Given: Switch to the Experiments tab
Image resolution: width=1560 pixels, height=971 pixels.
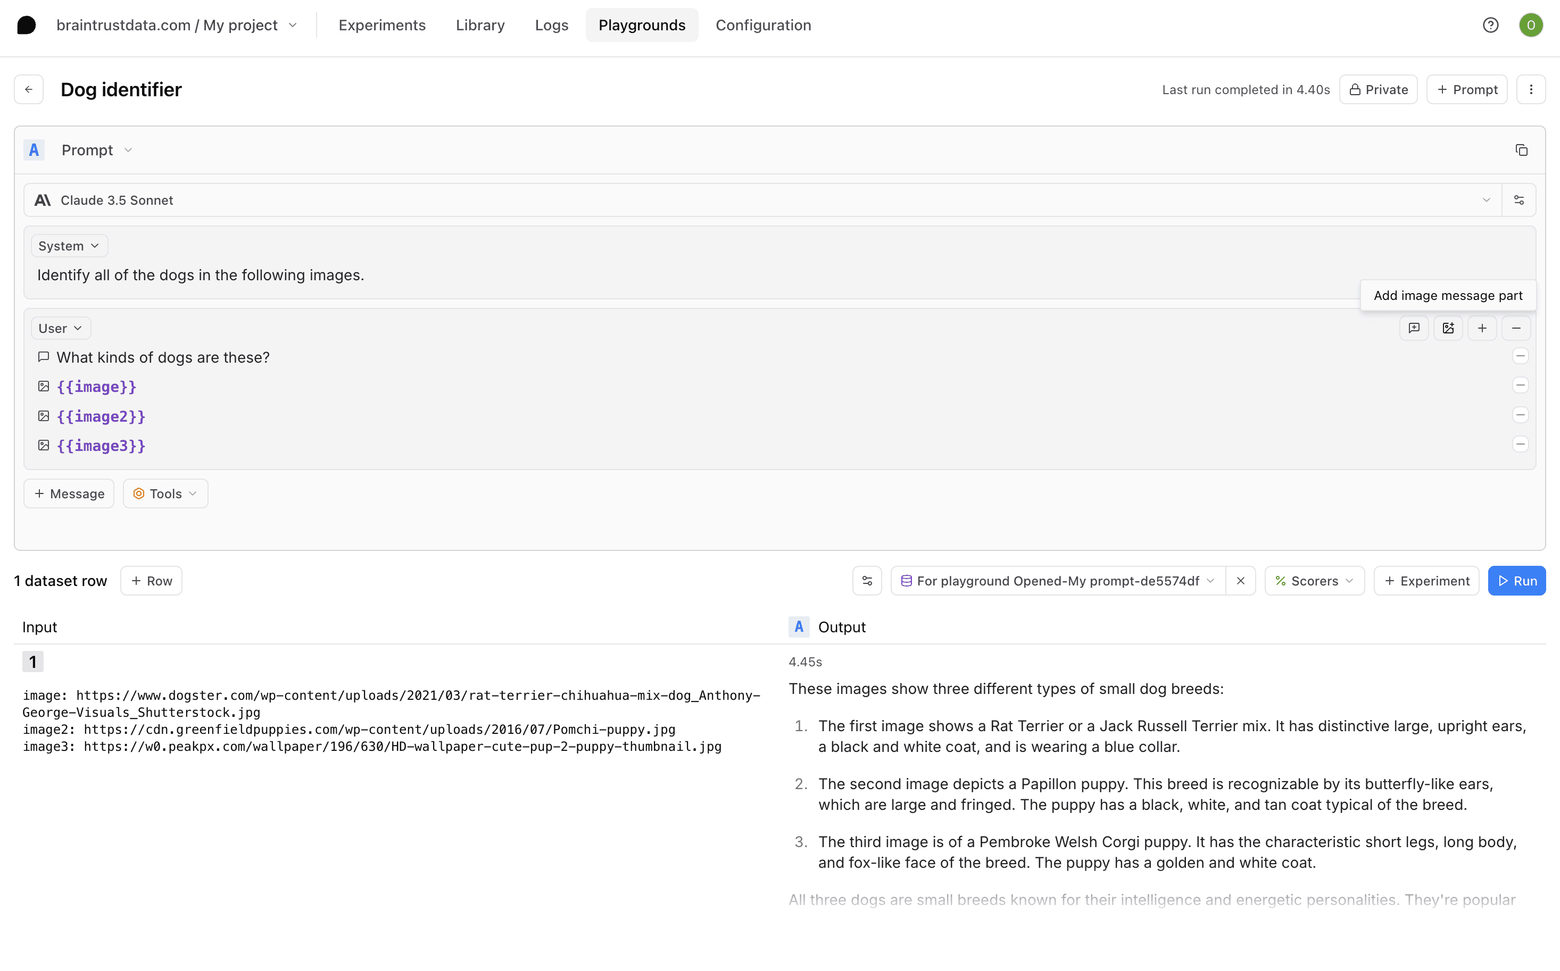Looking at the screenshot, I should [381, 25].
